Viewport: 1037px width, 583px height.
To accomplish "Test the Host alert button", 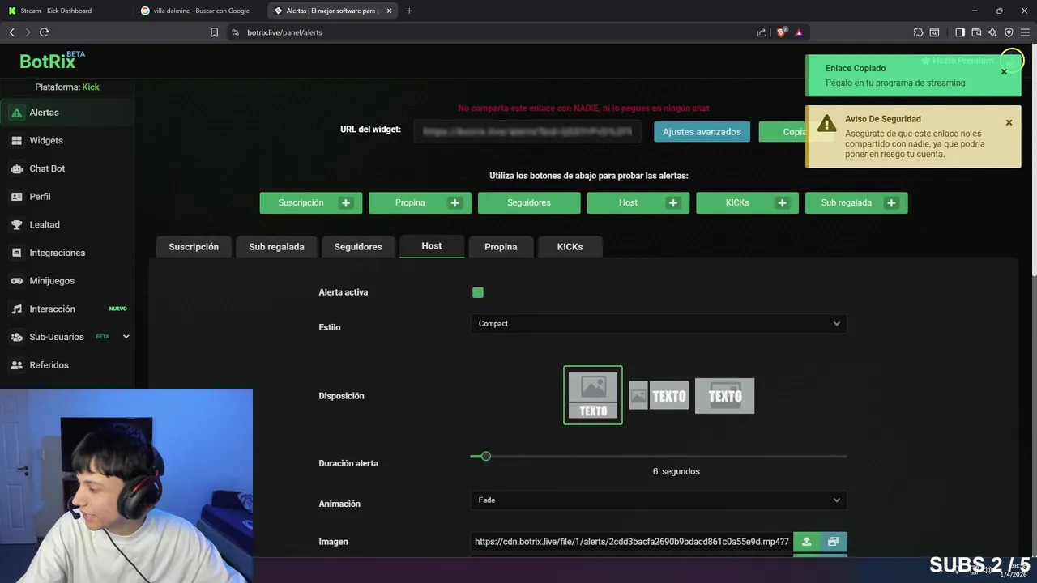I will tap(628, 203).
